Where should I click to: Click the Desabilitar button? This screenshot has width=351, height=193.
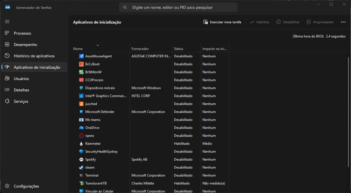pyautogui.click(x=288, y=22)
